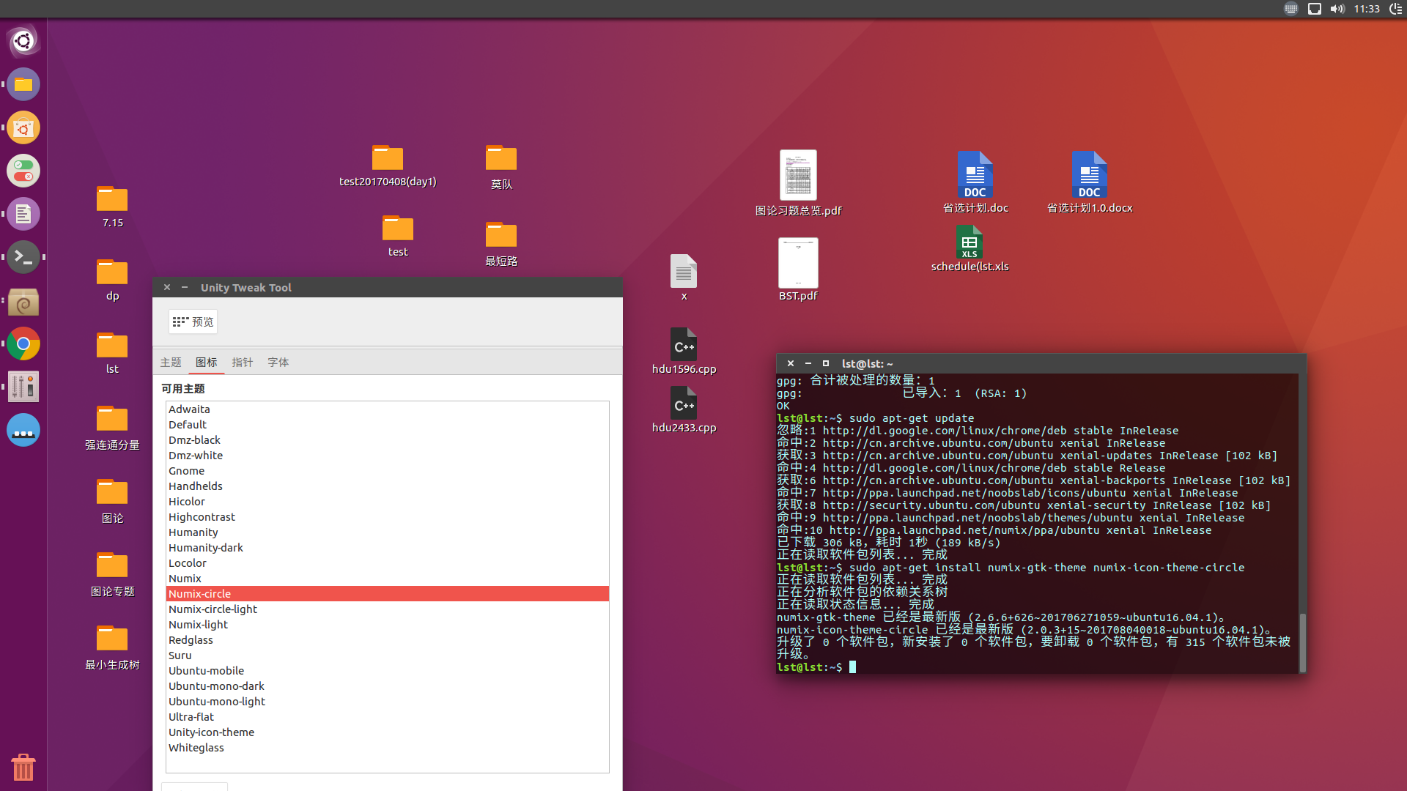Screen dimensions: 1407x791
Task: Launch Google Chrome from the dock
Action: click(23, 343)
